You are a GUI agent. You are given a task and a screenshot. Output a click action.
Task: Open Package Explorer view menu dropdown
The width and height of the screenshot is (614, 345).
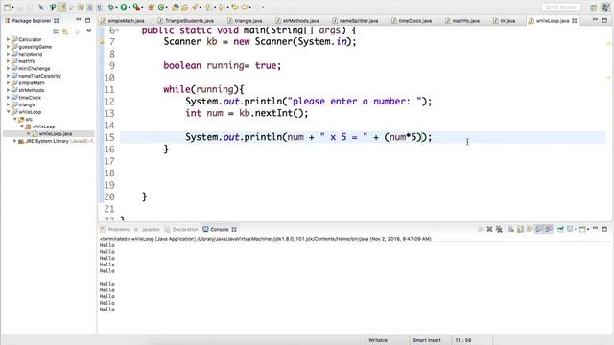click(89, 31)
